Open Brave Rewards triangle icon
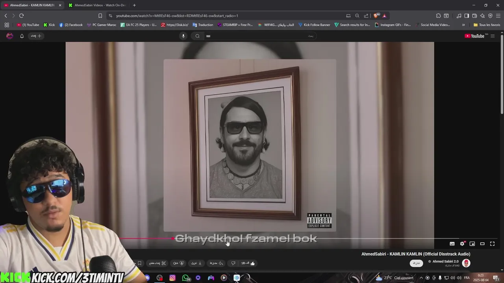This screenshot has height=283, width=504. tap(384, 16)
